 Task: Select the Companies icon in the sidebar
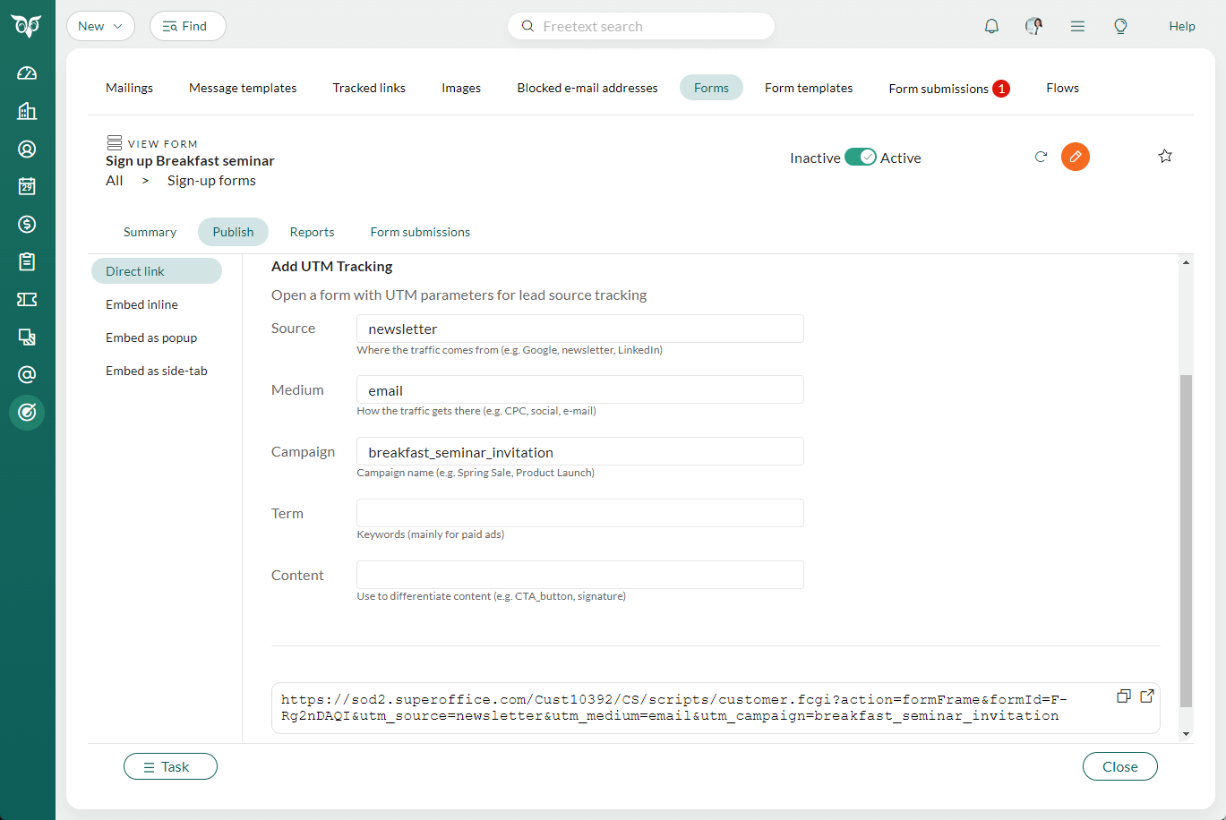point(26,110)
